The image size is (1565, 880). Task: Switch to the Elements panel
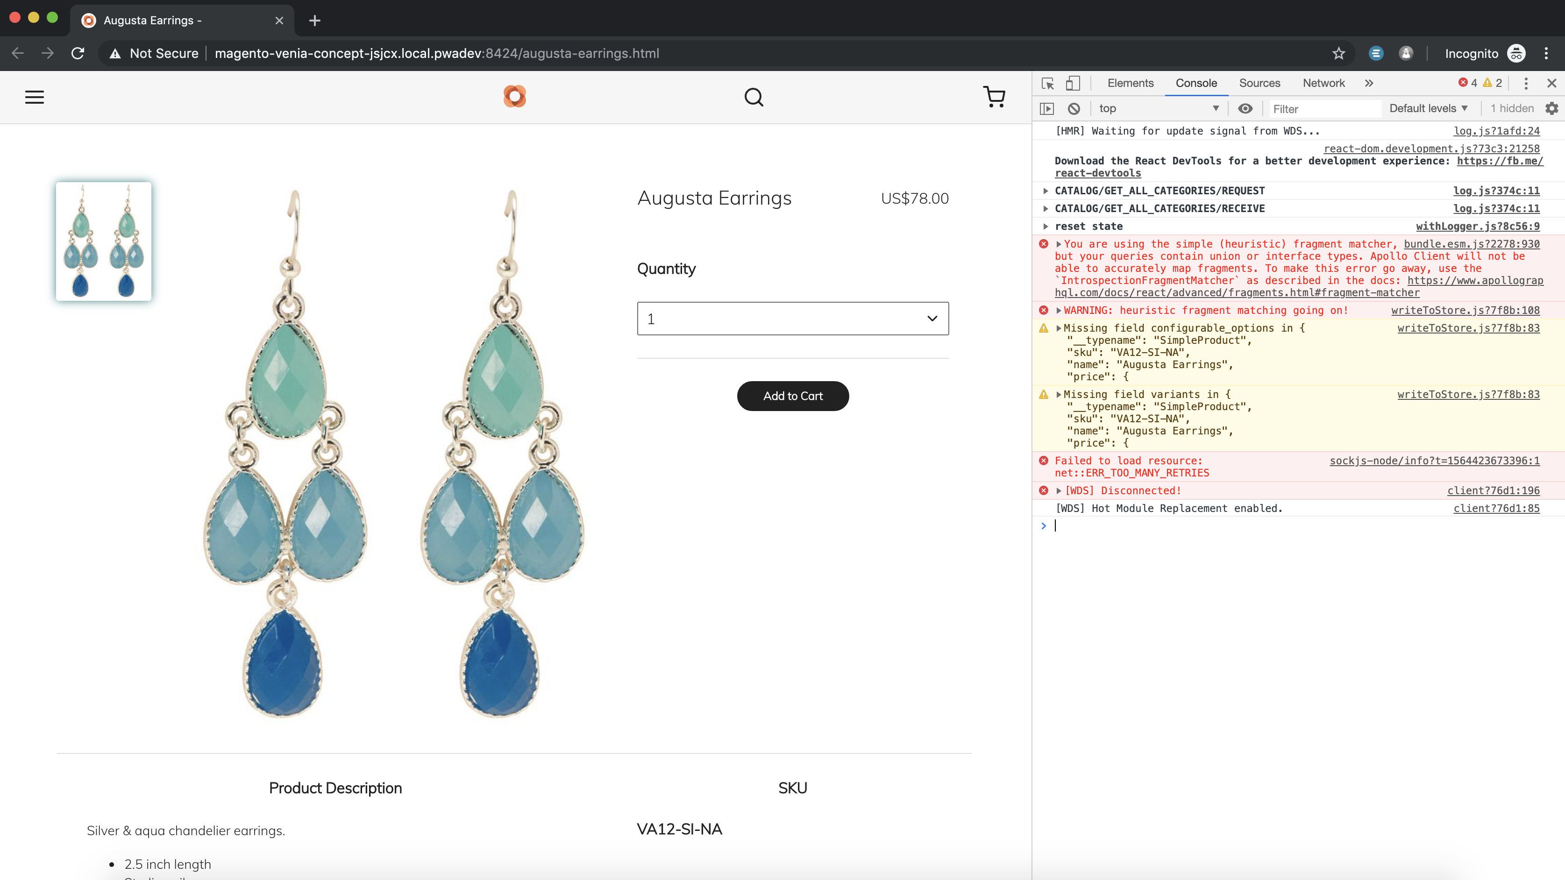tap(1130, 83)
